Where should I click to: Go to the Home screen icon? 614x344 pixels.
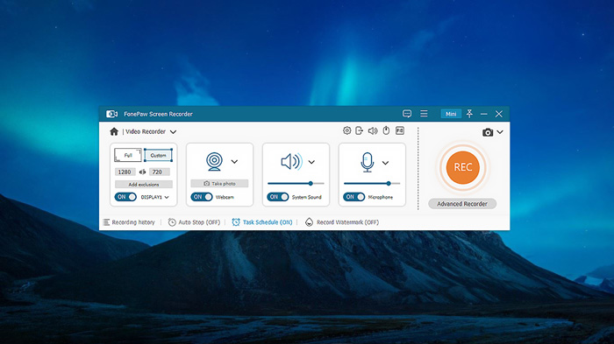pos(114,131)
